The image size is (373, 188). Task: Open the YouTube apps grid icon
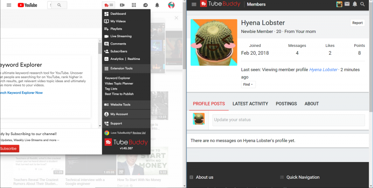(x=134, y=5)
